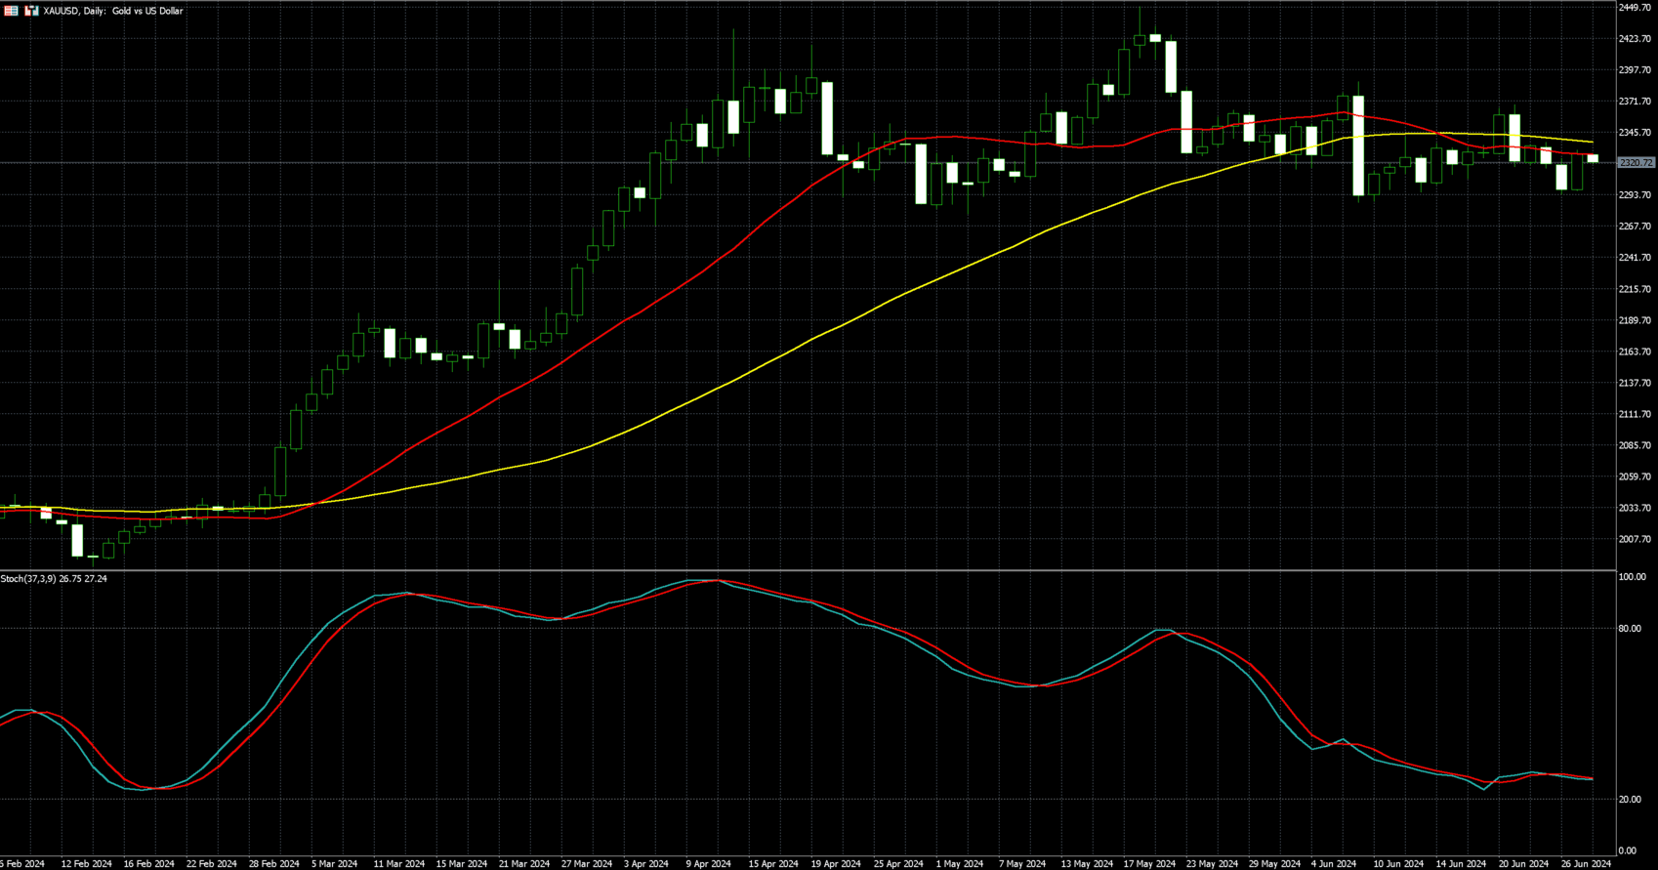
Task: Click the 2033.70 price axis label
Action: tap(1635, 508)
